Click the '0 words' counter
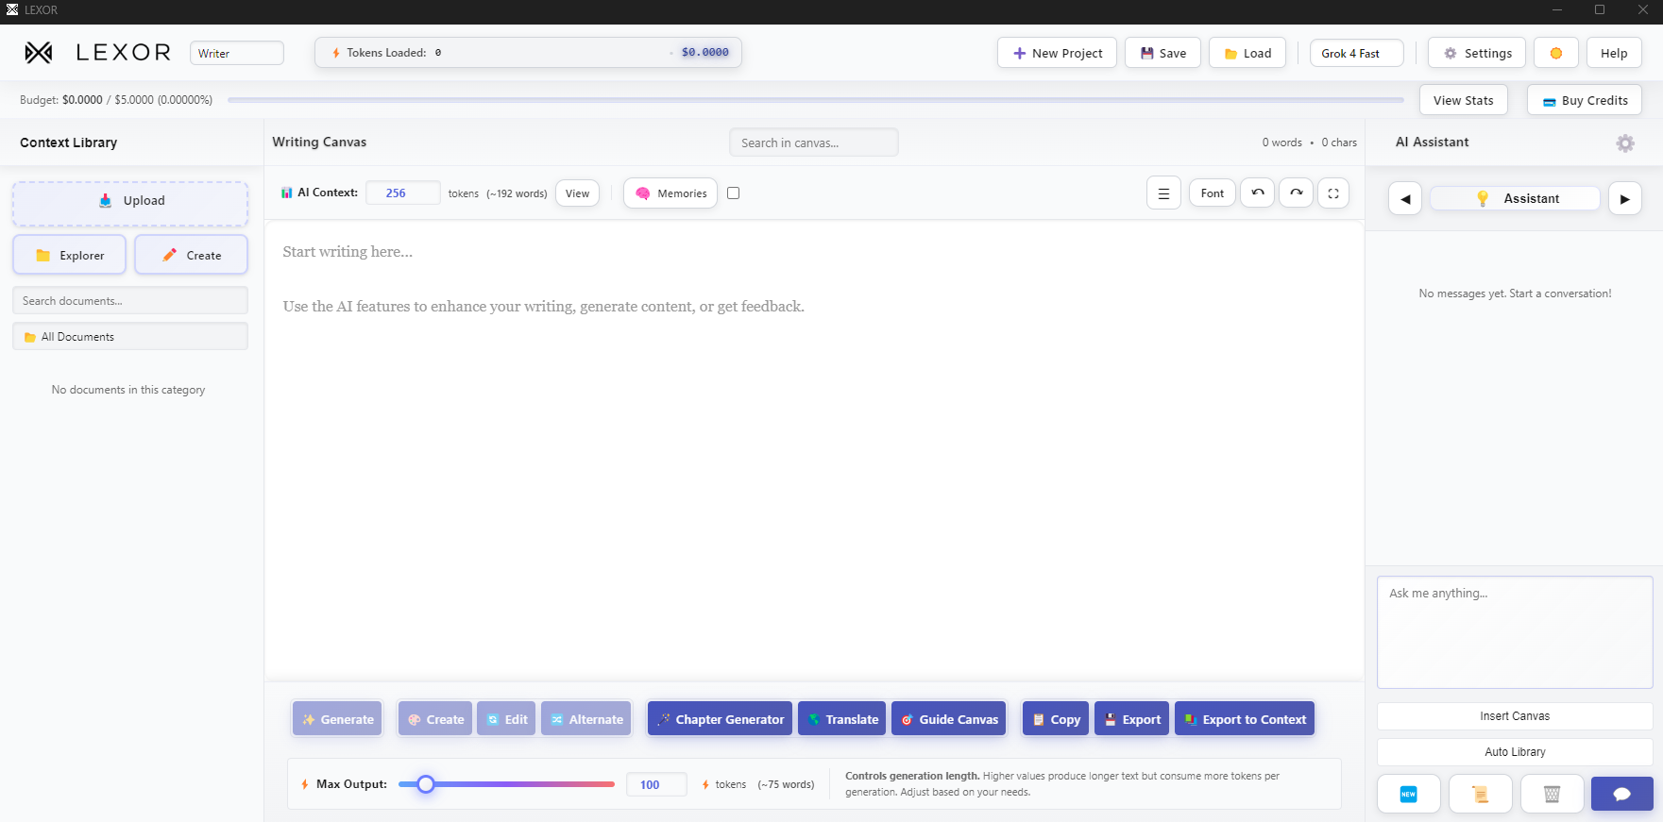Image resolution: width=1663 pixels, height=822 pixels. coord(1281,143)
